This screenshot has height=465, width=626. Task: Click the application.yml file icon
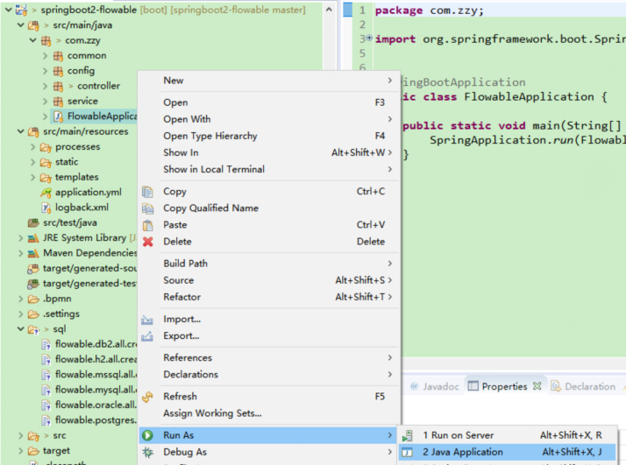click(46, 193)
